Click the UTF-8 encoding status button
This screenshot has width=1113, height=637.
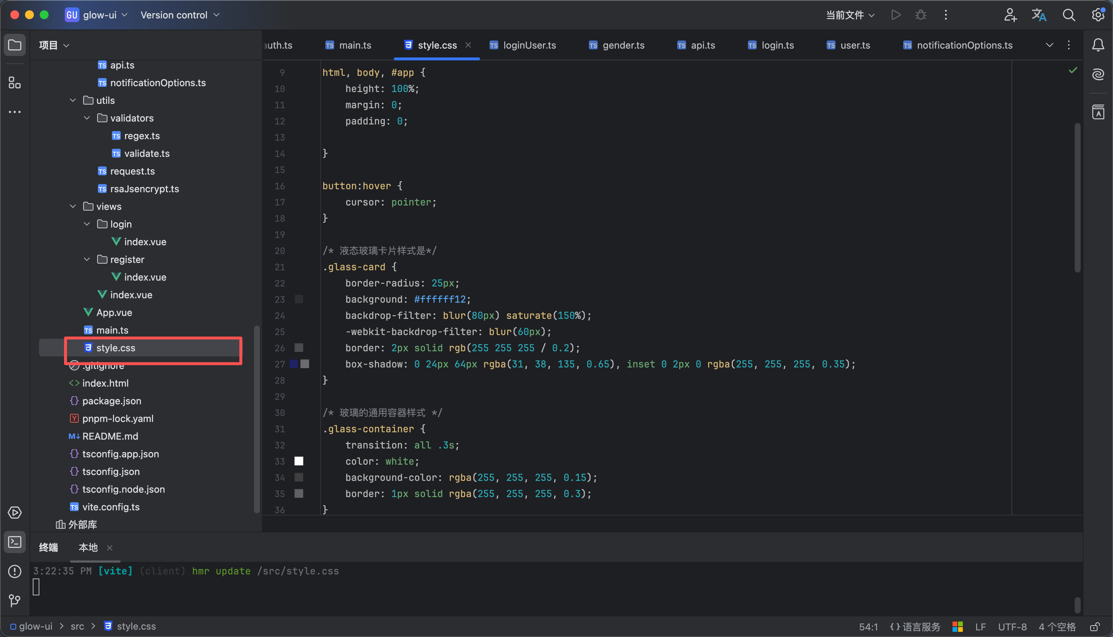click(x=1012, y=626)
